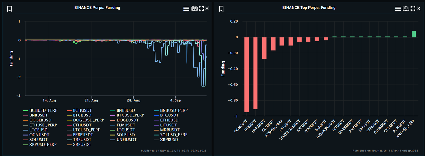Toggle XRPUSD_PERP legend entry
This screenshot has width=425, height=156.
point(39,145)
